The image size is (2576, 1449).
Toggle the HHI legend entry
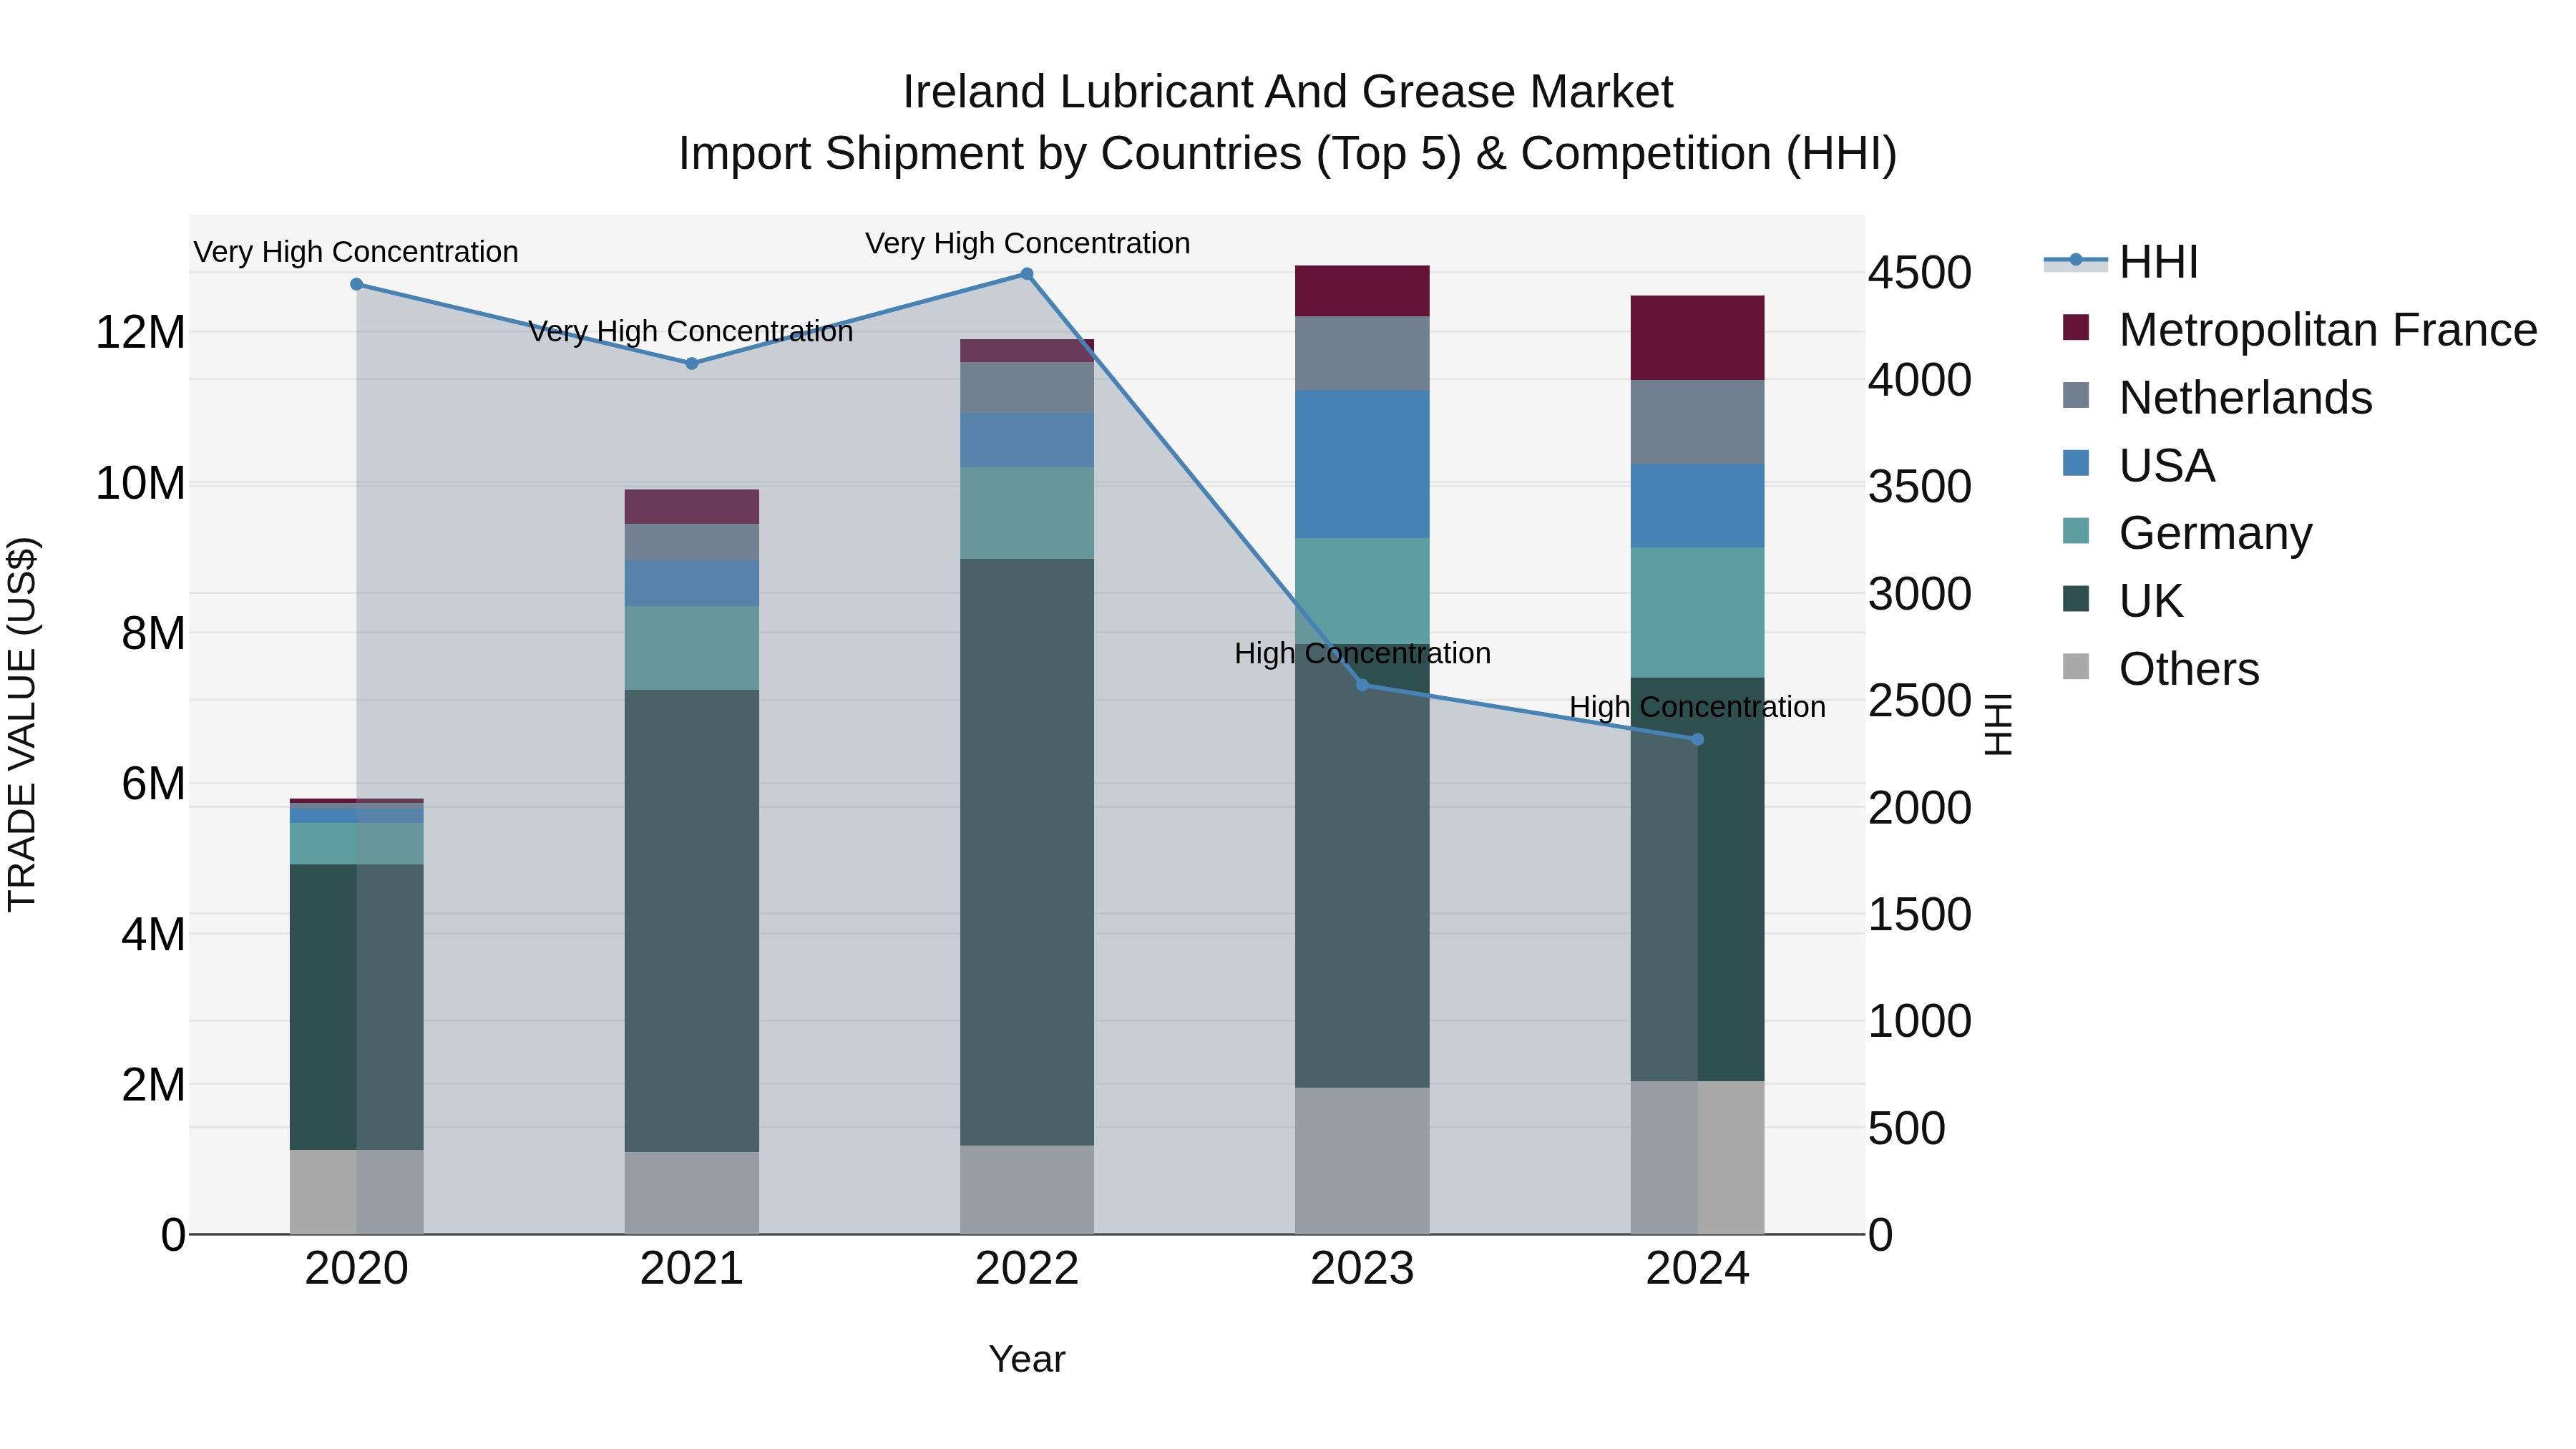click(2121, 262)
